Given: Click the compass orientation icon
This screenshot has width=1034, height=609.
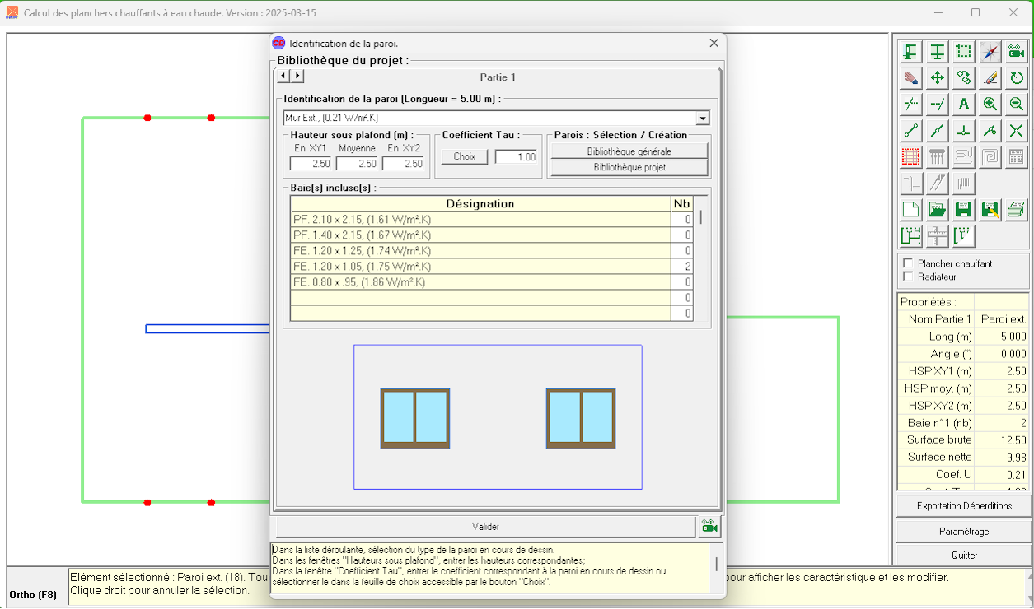Looking at the screenshot, I should tap(990, 52).
